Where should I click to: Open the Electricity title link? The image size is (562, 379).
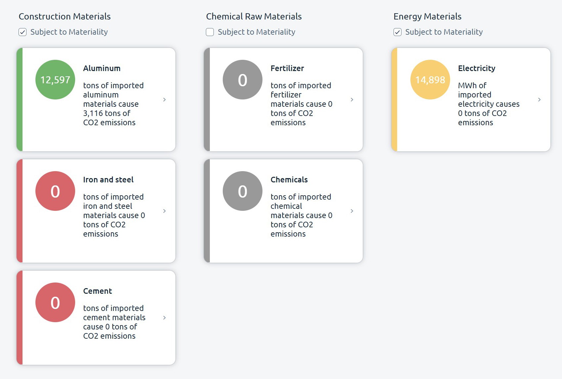[x=477, y=68]
